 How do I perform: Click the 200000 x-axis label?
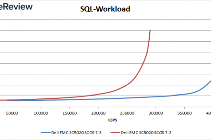click(x=98, y=113)
